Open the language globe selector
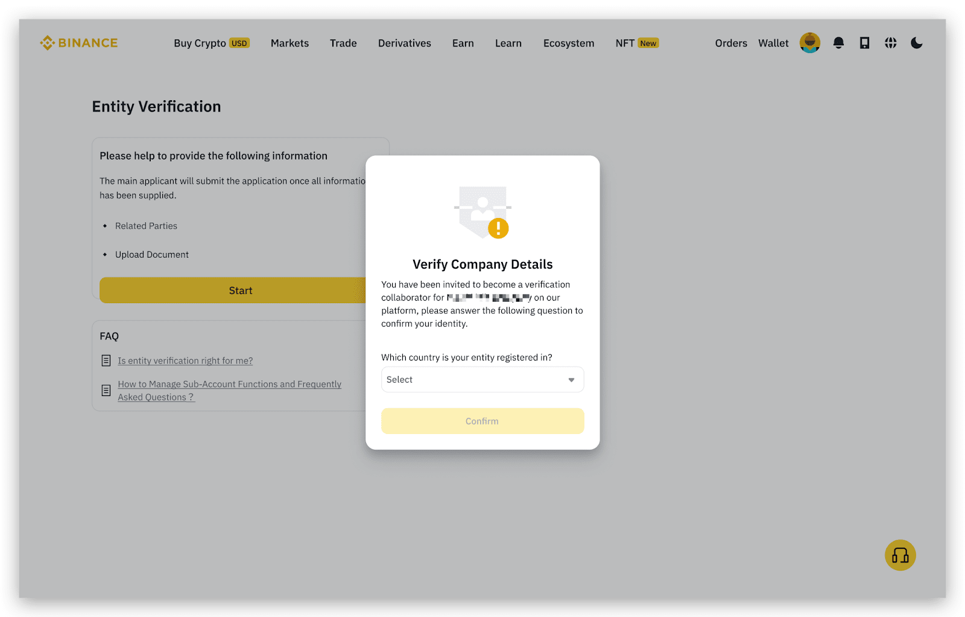The image size is (965, 617). [890, 43]
